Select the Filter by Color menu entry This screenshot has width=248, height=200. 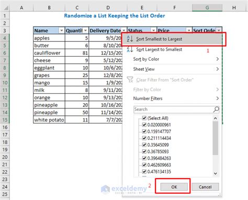172,90
